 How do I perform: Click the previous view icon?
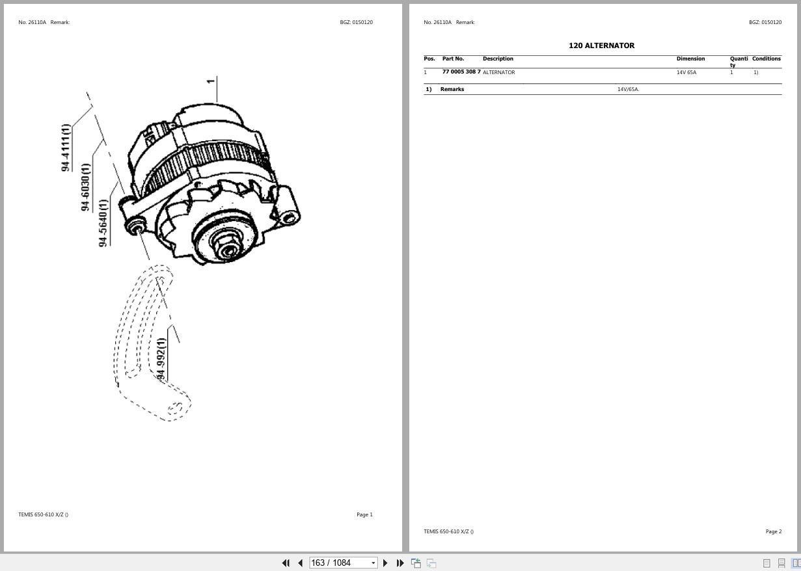click(x=416, y=563)
